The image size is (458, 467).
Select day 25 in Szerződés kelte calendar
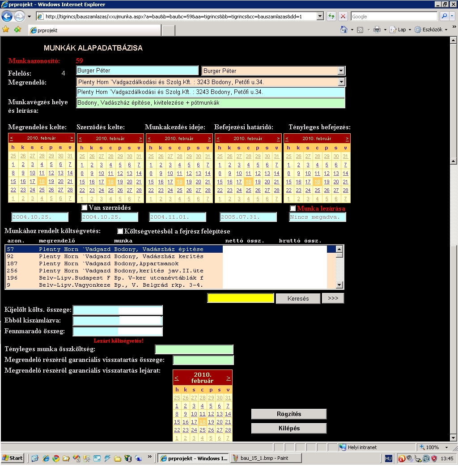coord(111,190)
